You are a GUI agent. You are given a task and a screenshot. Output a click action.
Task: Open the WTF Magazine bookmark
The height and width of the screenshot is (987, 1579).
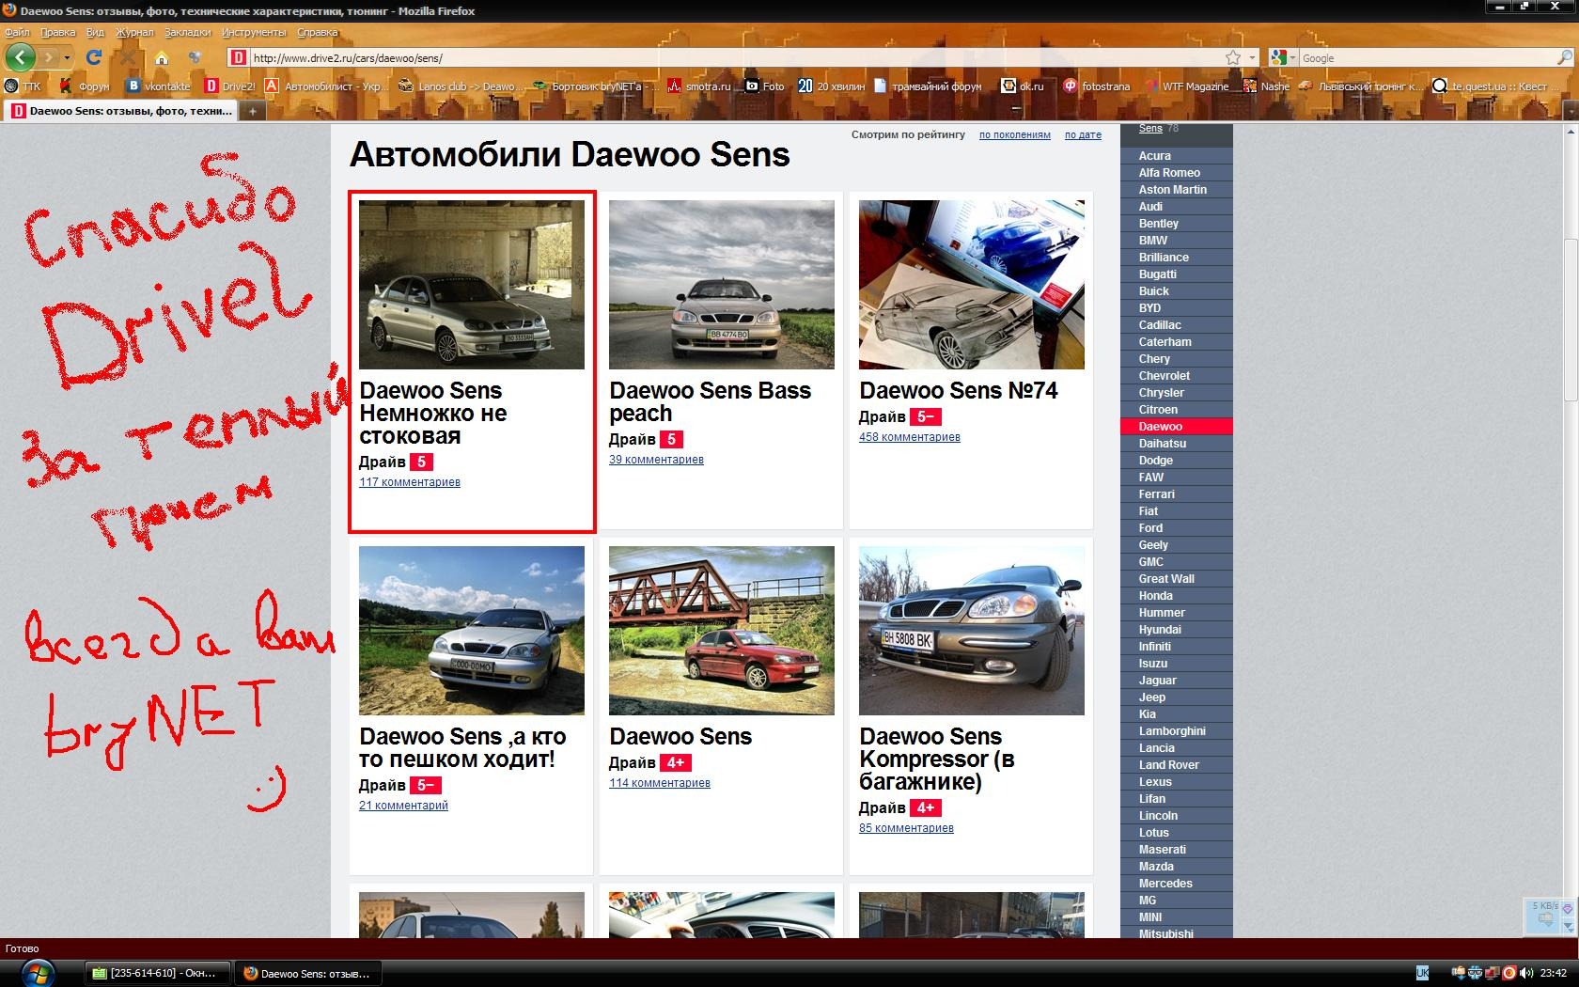coord(1186,86)
